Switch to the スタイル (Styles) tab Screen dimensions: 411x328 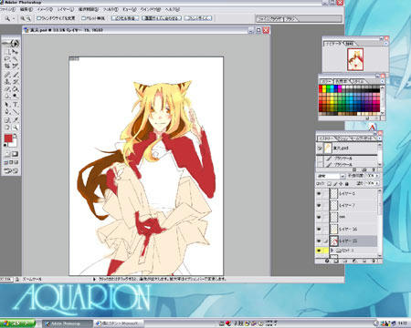click(x=358, y=81)
